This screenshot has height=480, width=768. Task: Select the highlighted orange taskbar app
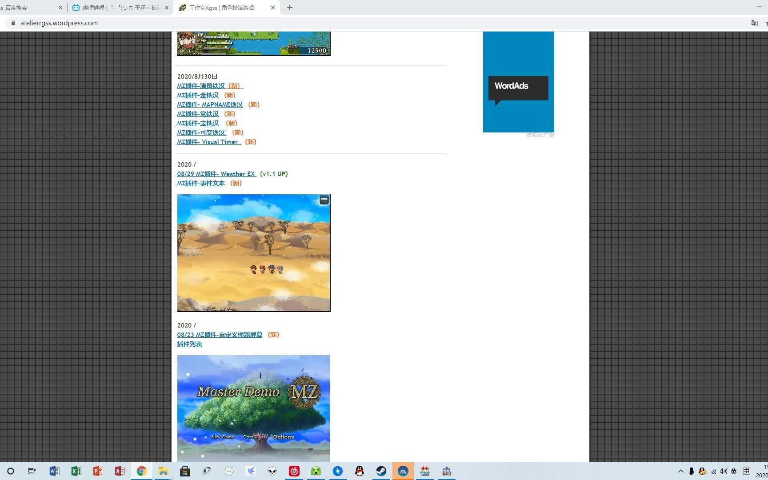403,471
